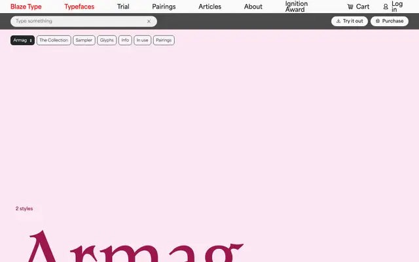The height and width of the screenshot is (262, 419).
Task: Click the Try it out button
Action: tap(350, 21)
